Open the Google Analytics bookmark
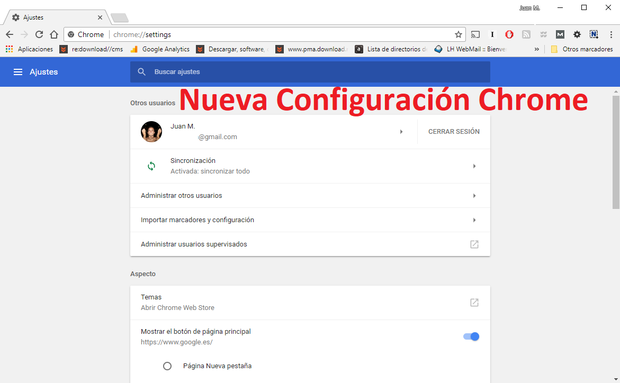Screen dimensions: 620x383 click(x=160, y=49)
